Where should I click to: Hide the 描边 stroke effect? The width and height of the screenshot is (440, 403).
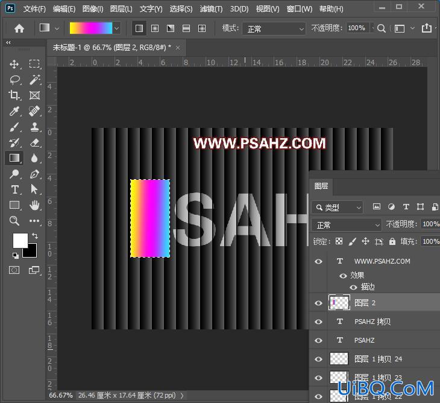[353, 287]
